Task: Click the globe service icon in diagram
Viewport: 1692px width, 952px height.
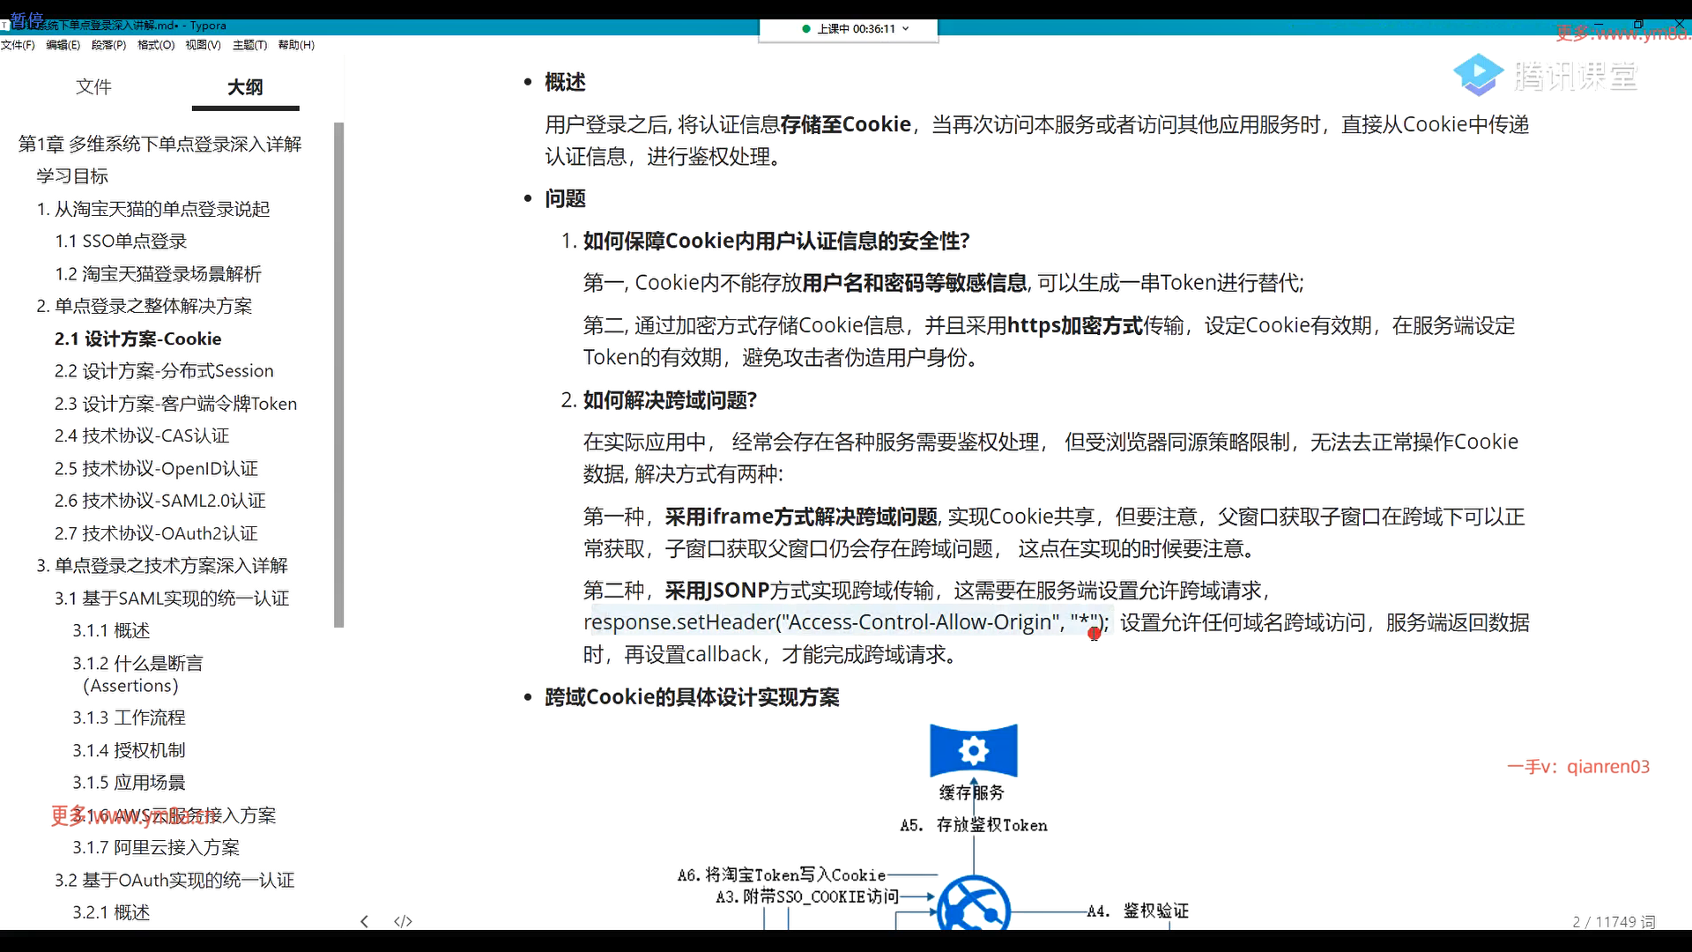Action: (973, 906)
